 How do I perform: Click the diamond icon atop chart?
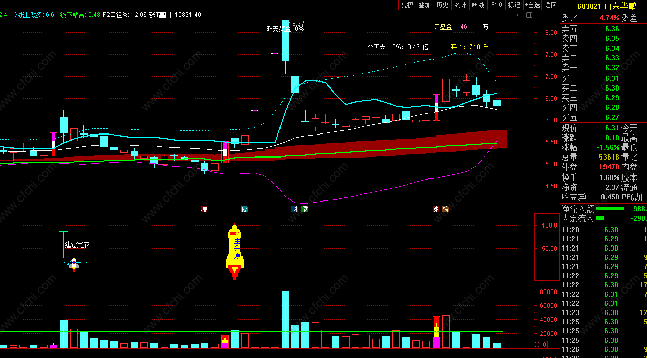(520, 15)
